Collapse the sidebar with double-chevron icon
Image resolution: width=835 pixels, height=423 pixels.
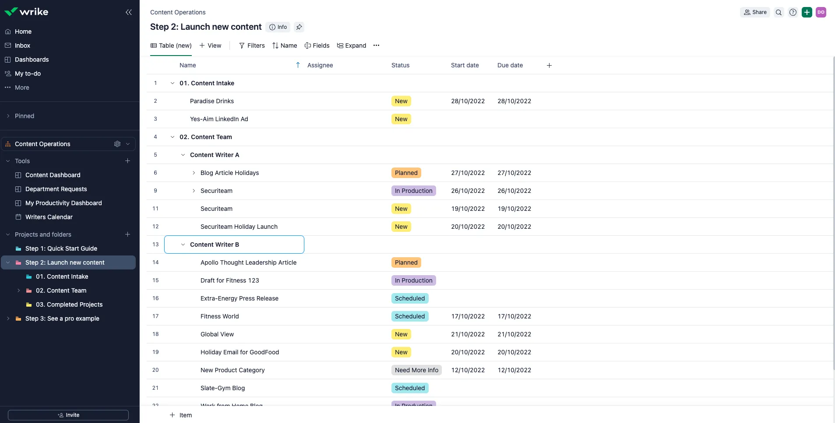point(128,12)
